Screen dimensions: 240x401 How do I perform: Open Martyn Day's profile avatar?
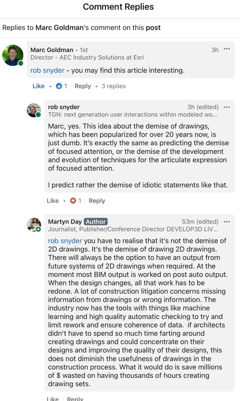tap(34, 225)
